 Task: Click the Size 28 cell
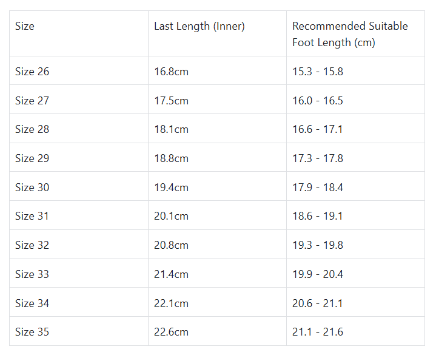[x=32, y=129]
